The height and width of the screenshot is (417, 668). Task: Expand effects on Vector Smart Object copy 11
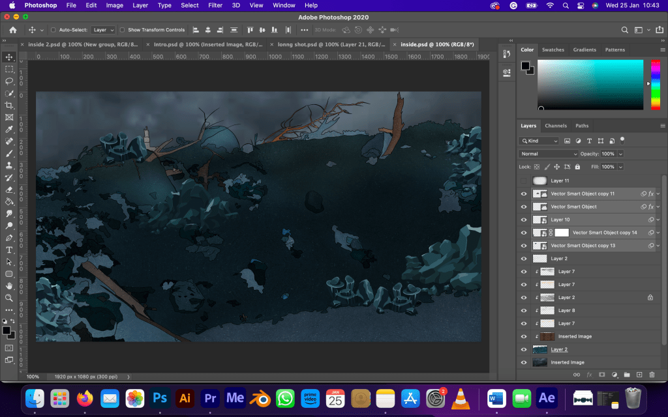click(x=658, y=194)
